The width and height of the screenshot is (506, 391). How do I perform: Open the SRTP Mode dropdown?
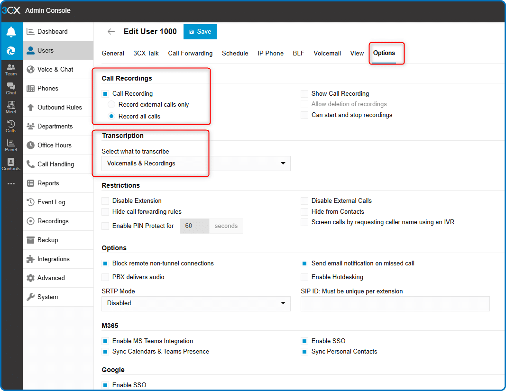[x=196, y=303]
